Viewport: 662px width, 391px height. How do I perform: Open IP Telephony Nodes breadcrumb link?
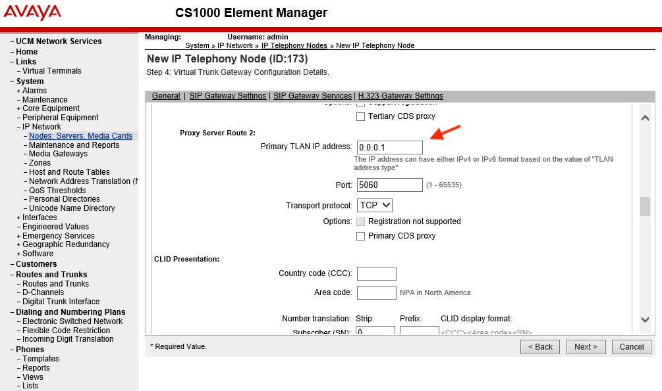click(x=294, y=45)
